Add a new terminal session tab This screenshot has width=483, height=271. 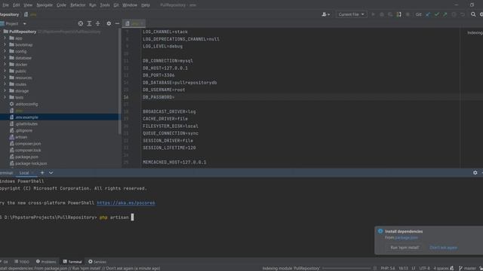point(42,173)
